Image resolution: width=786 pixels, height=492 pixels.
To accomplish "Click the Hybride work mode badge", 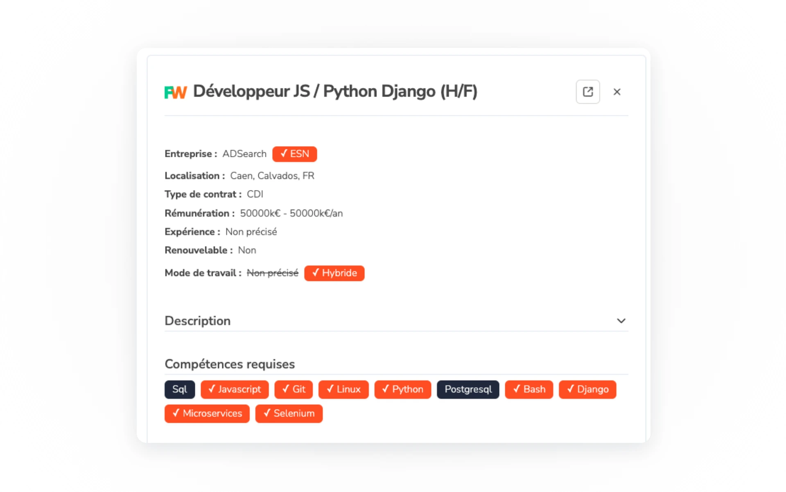I will pos(334,273).
